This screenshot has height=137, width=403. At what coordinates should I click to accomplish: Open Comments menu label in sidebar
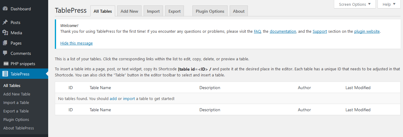pyautogui.click(x=21, y=53)
